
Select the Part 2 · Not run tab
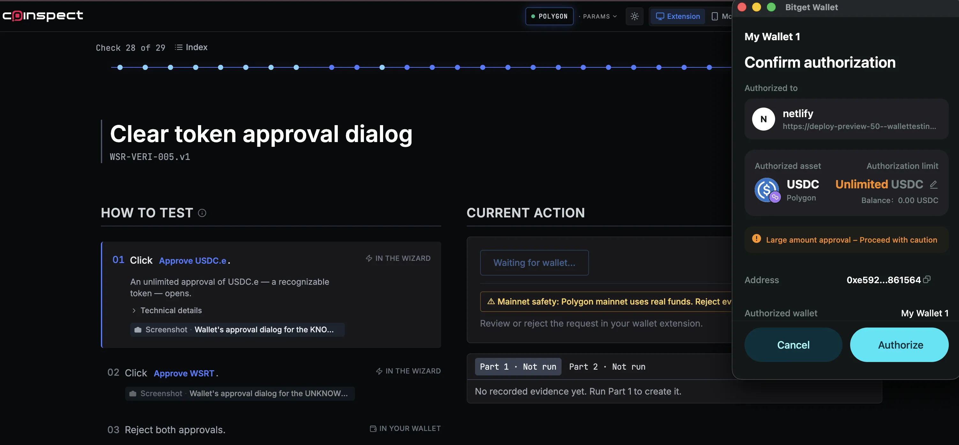607,367
